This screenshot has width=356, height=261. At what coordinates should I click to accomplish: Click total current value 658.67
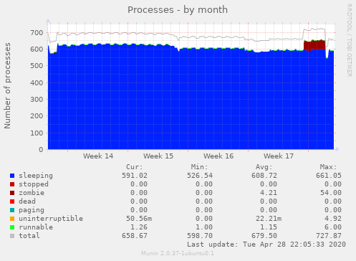pos(135,236)
